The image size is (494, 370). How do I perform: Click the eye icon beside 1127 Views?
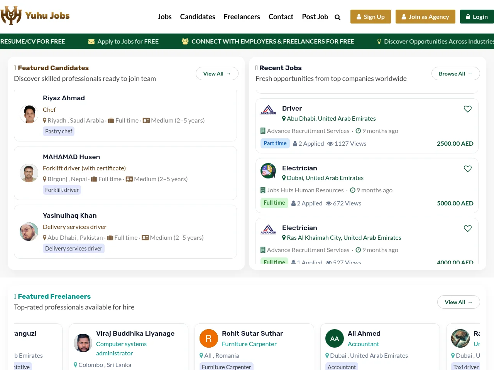tap(330, 144)
